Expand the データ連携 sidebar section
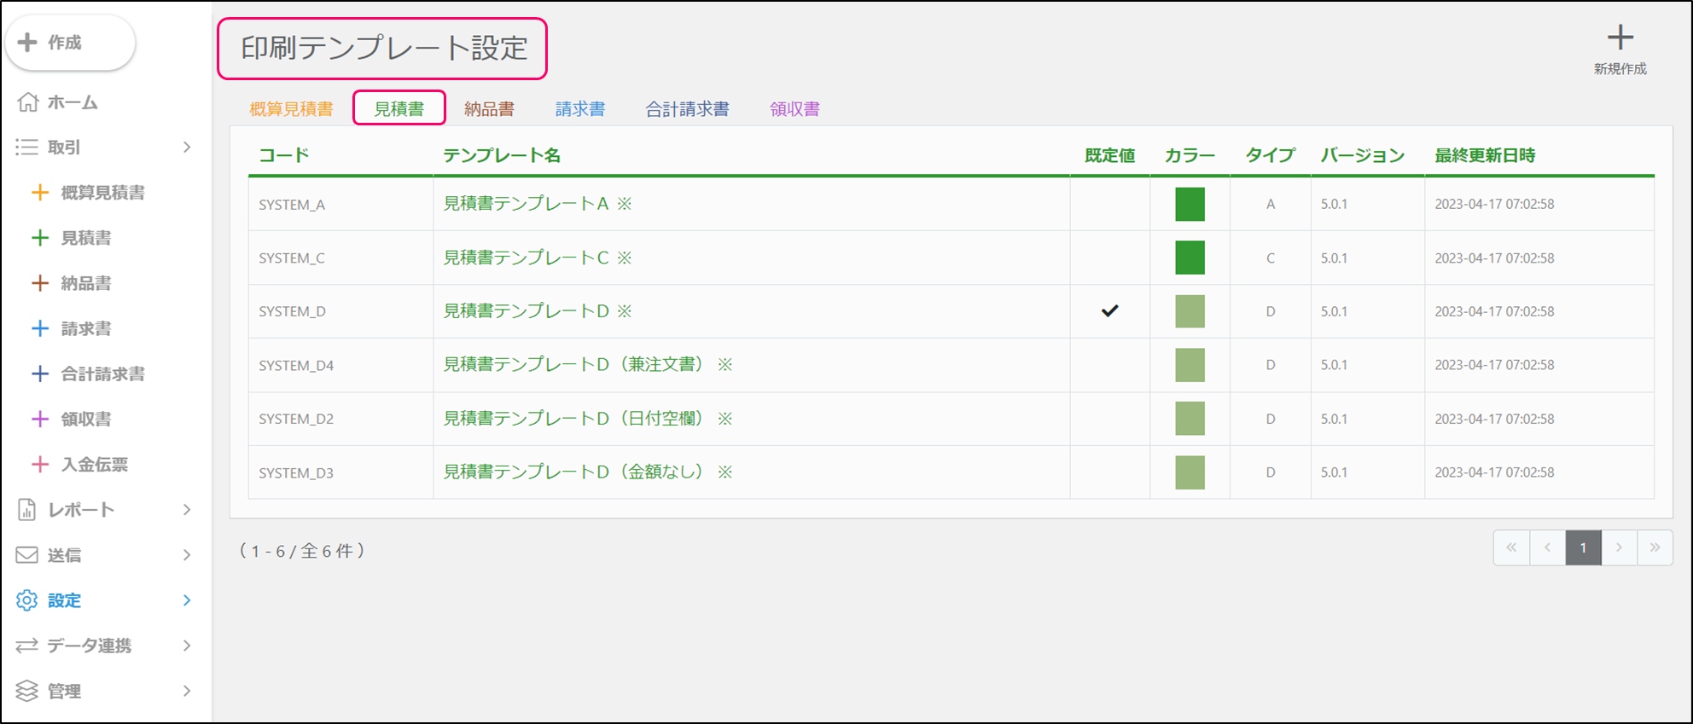This screenshot has width=1693, height=724. click(x=187, y=646)
